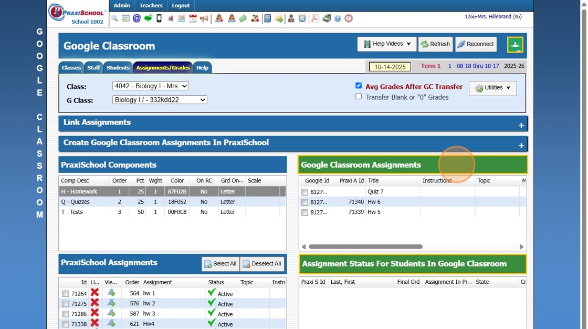The image size is (588, 329).
Task: Click the staff person in suit icon
Action: click(291, 18)
